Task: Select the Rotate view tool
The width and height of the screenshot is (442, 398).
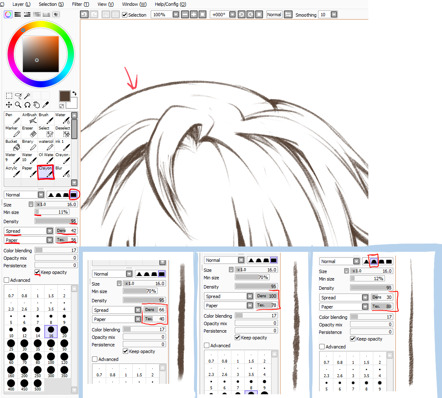Action: (27, 105)
